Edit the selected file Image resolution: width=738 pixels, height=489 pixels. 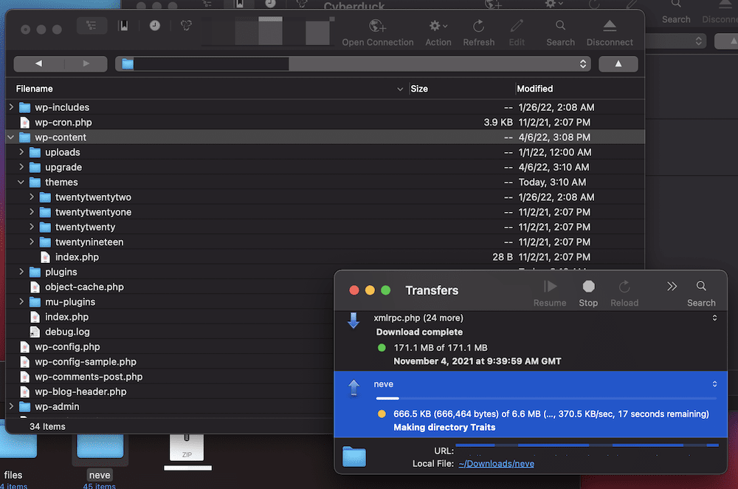coord(516,30)
